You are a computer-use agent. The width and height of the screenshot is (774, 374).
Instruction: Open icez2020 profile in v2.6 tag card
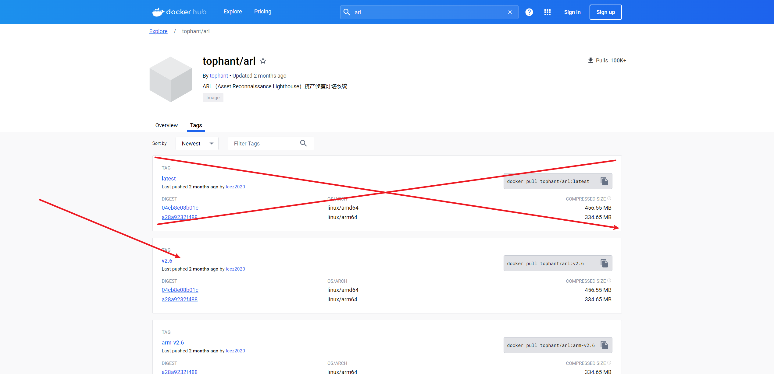235,269
